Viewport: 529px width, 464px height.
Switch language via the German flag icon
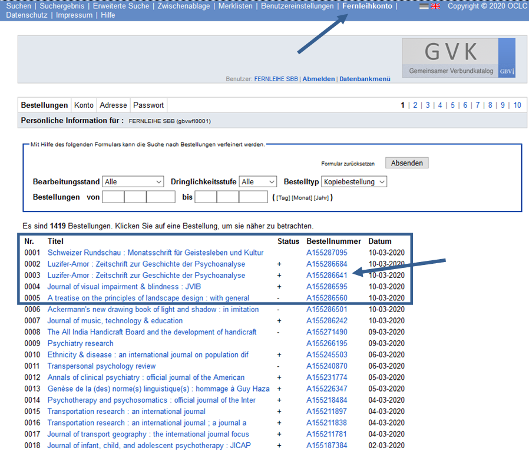[424, 6]
